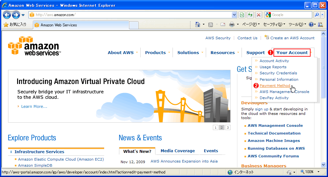Open the ページ(P) menu
The width and height of the screenshot is (328, 177).
[251, 25]
